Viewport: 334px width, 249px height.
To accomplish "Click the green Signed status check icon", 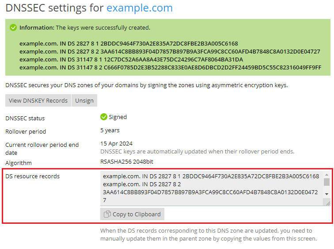I will (x=104, y=117).
